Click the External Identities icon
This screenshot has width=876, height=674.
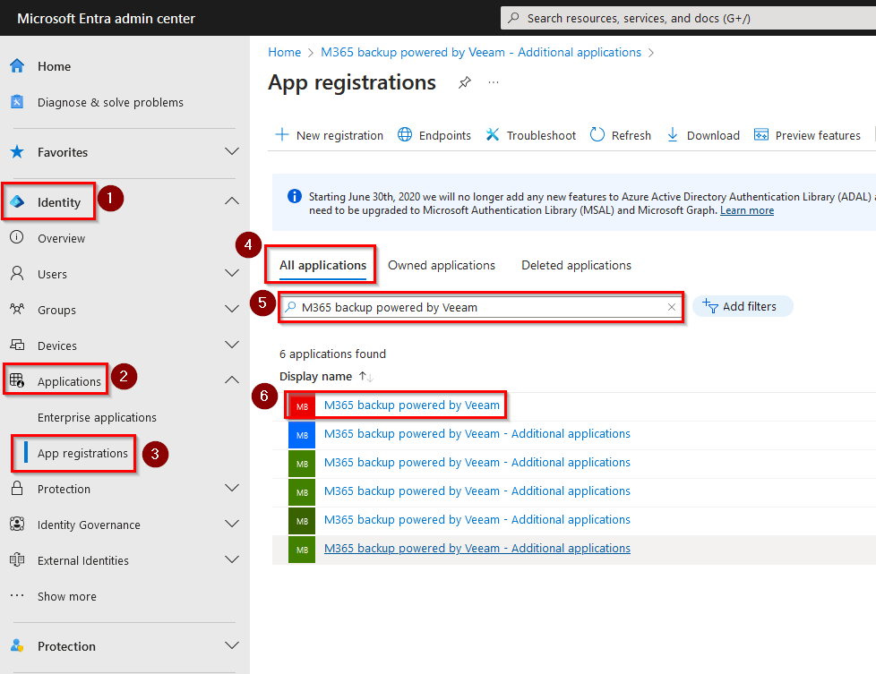(x=17, y=559)
